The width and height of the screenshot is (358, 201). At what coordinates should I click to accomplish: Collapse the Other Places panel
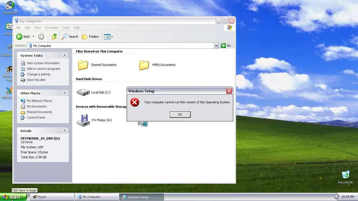(65, 93)
